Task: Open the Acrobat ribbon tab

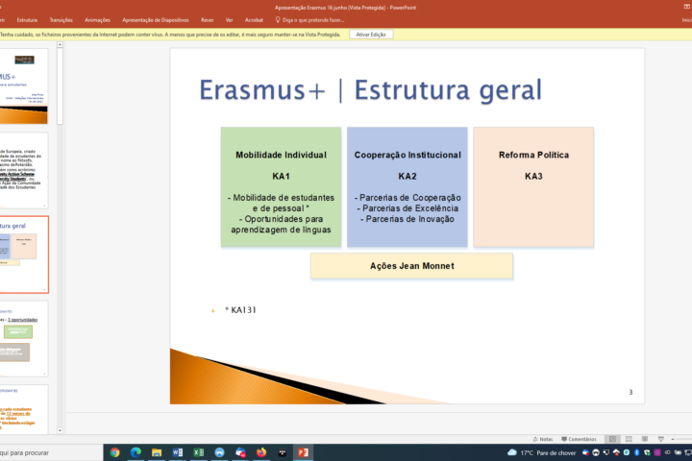Action: (254, 20)
